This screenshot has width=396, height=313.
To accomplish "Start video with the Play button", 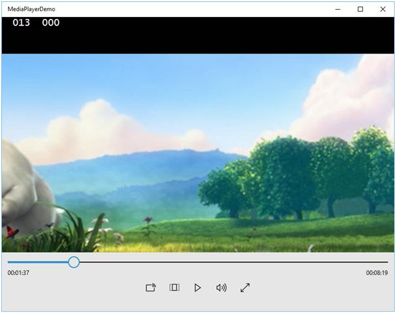I will tap(197, 288).
